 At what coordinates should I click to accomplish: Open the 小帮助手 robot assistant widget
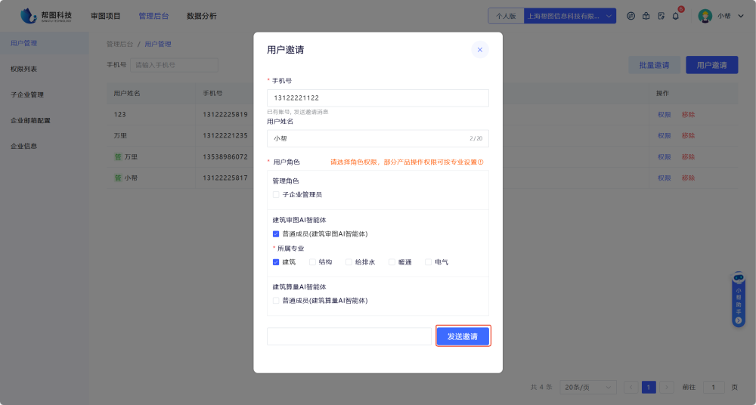tap(739, 300)
